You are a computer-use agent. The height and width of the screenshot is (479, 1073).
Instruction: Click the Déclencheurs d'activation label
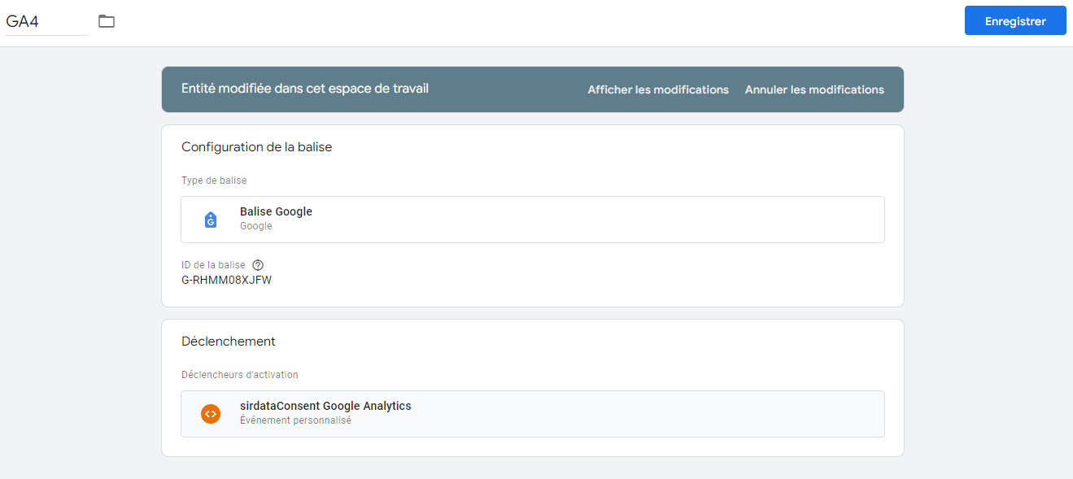point(239,375)
